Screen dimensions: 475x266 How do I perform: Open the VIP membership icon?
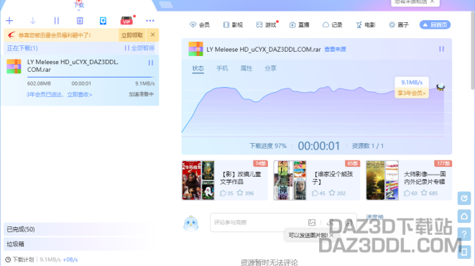(x=126, y=21)
